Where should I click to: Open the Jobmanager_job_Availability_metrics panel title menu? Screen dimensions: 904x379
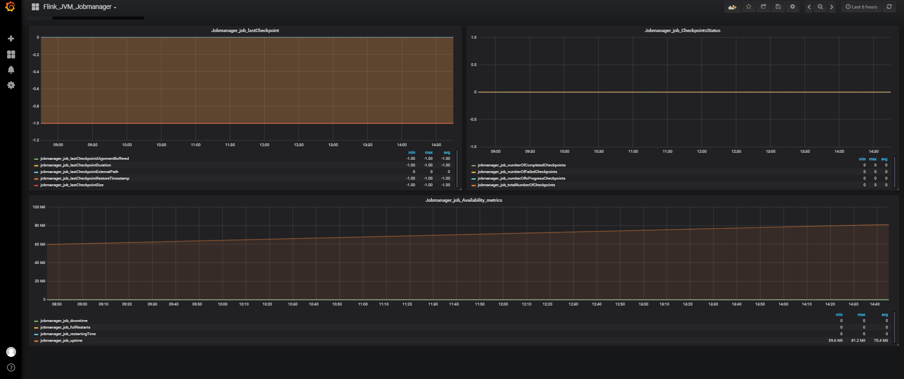[x=464, y=200]
